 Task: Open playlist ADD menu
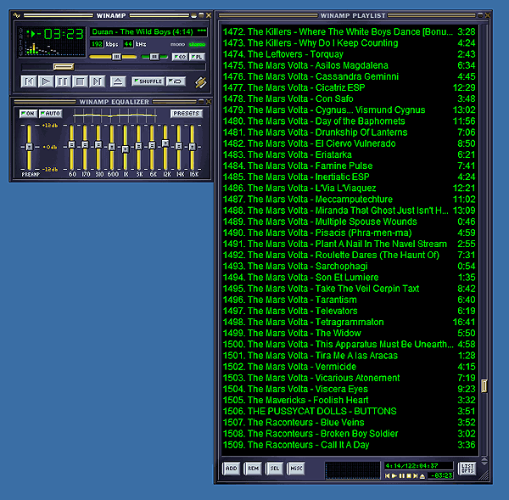232,468
